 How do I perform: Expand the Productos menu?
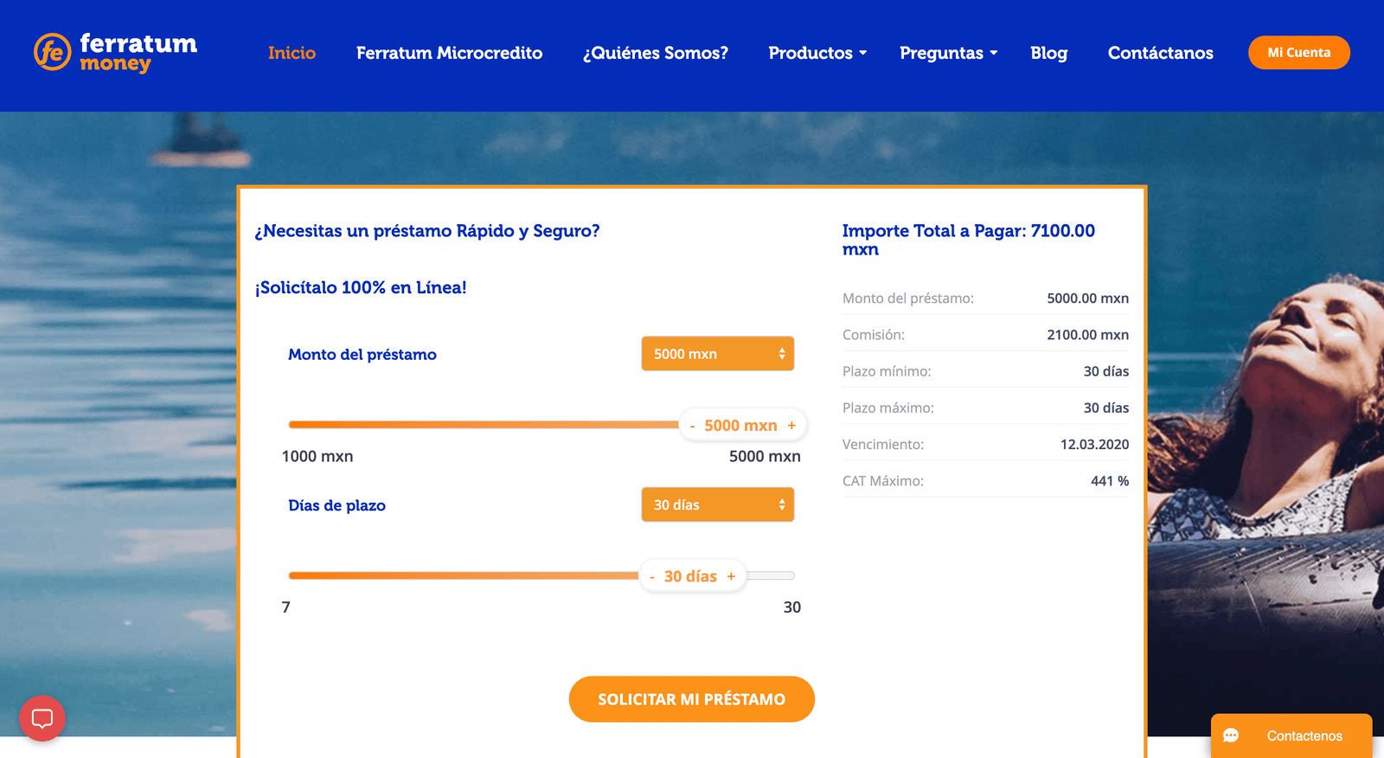pos(817,53)
